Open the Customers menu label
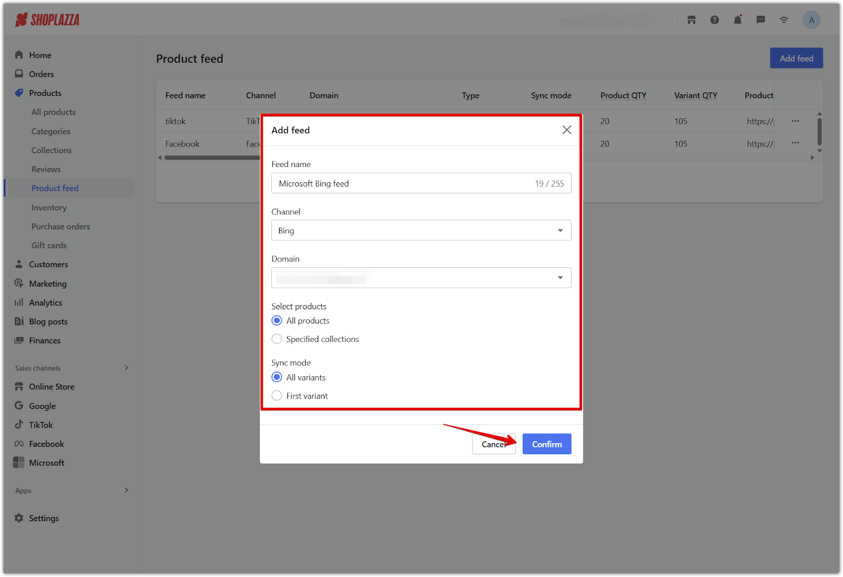 pyautogui.click(x=48, y=264)
